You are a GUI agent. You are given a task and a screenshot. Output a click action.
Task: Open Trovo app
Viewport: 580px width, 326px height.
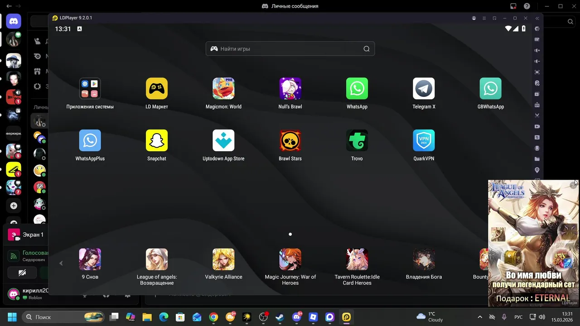pyautogui.click(x=357, y=140)
